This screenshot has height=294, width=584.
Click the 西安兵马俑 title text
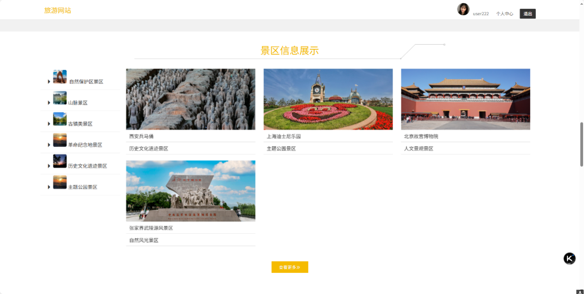(141, 136)
